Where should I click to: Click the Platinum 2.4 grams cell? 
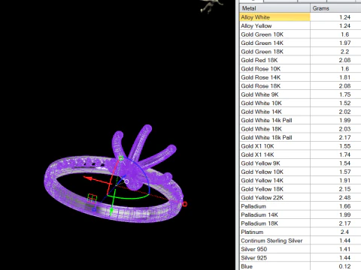pos(344,232)
